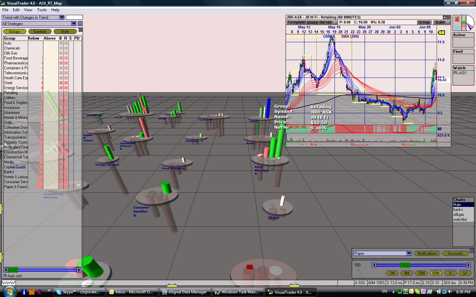The height and width of the screenshot is (297, 476).
Task: Open the Help menu
Action: click(55, 10)
